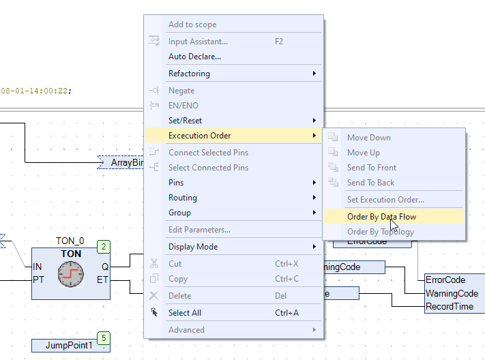485x360 pixels.
Task: Open the Group menu entry
Action: point(233,213)
